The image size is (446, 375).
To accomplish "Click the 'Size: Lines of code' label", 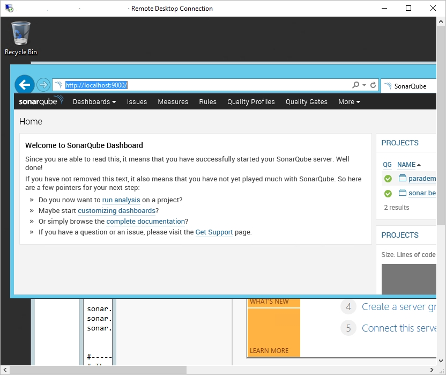I will coord(408,254).
